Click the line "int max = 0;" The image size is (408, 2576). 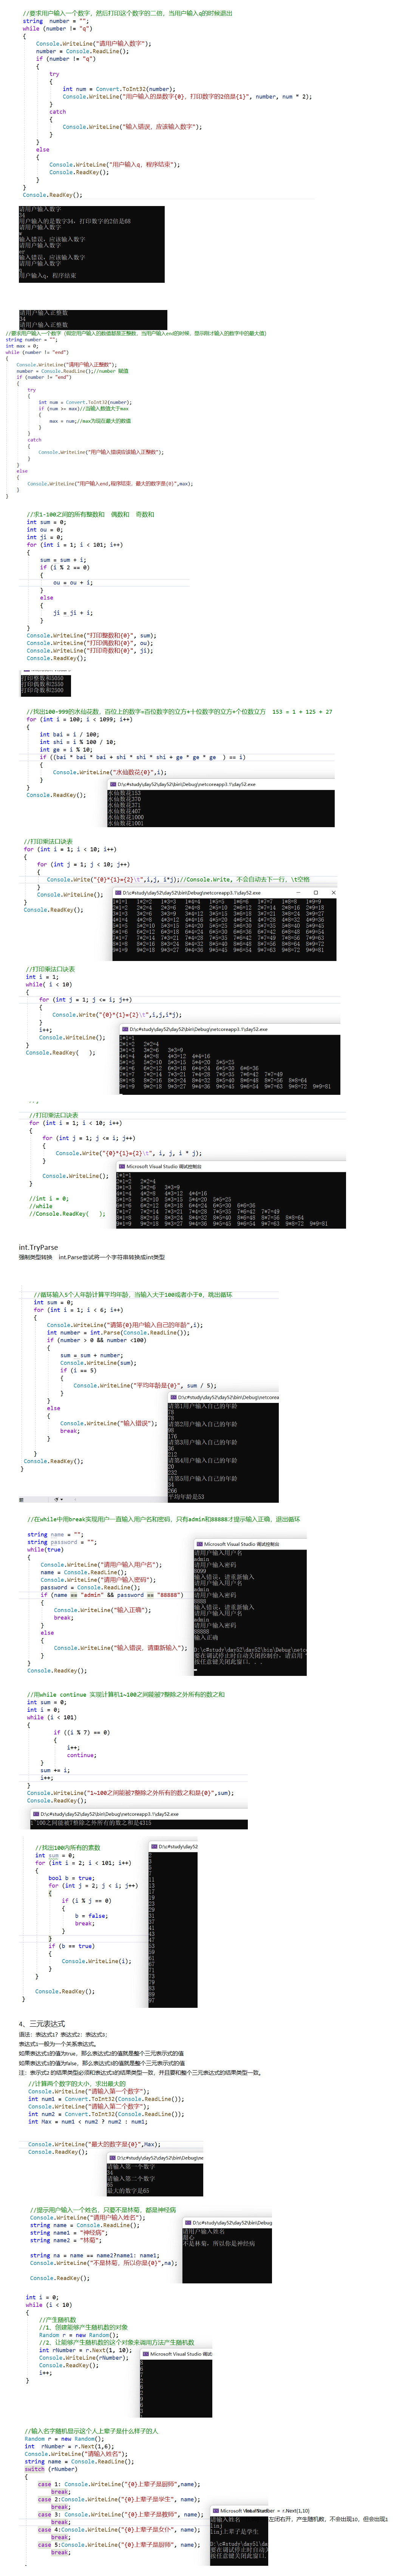[x=21, y=346]
